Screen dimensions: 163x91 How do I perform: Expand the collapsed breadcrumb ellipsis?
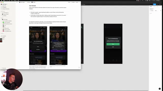pos(26,2)
